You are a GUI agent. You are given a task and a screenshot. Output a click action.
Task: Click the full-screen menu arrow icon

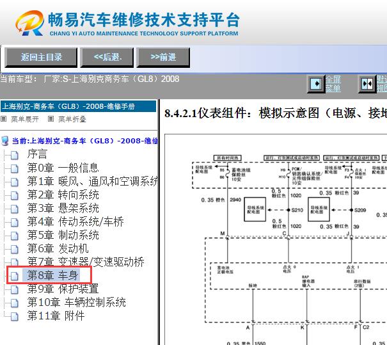point(316,84)
